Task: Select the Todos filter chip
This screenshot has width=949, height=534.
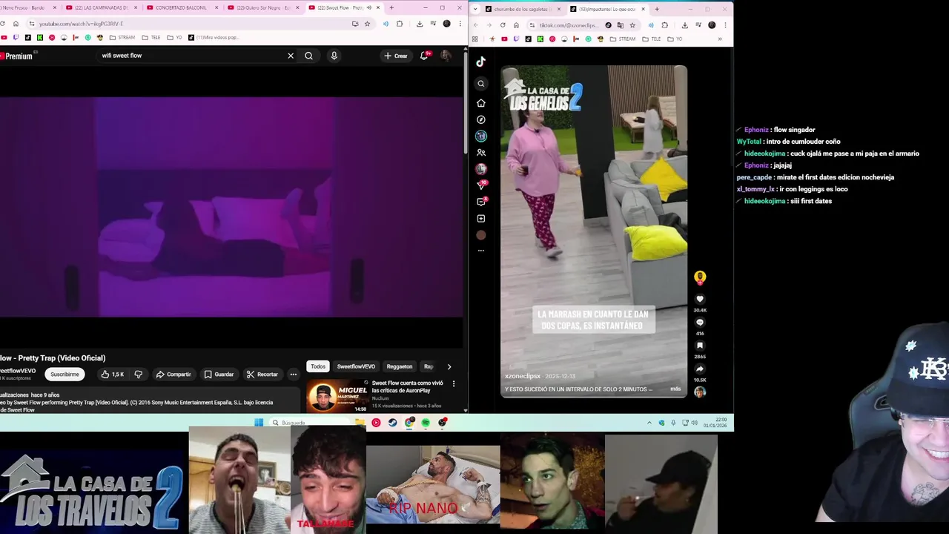Action: [318, 366]
